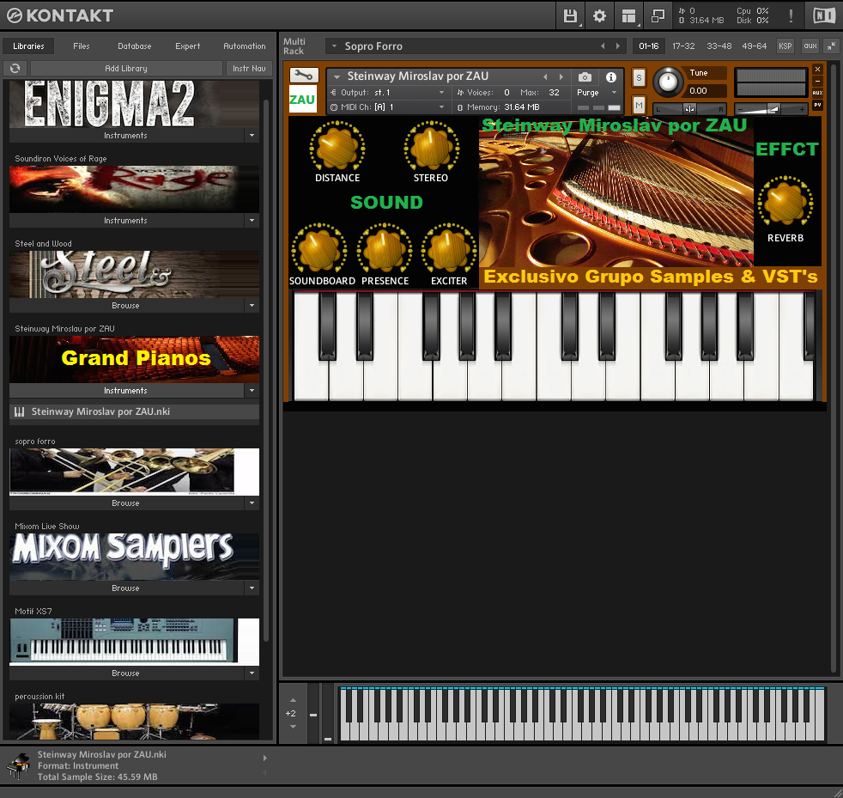Click Instruments under Enigma2 library
The width and height of the screenshot is (843, 798).
126,136
